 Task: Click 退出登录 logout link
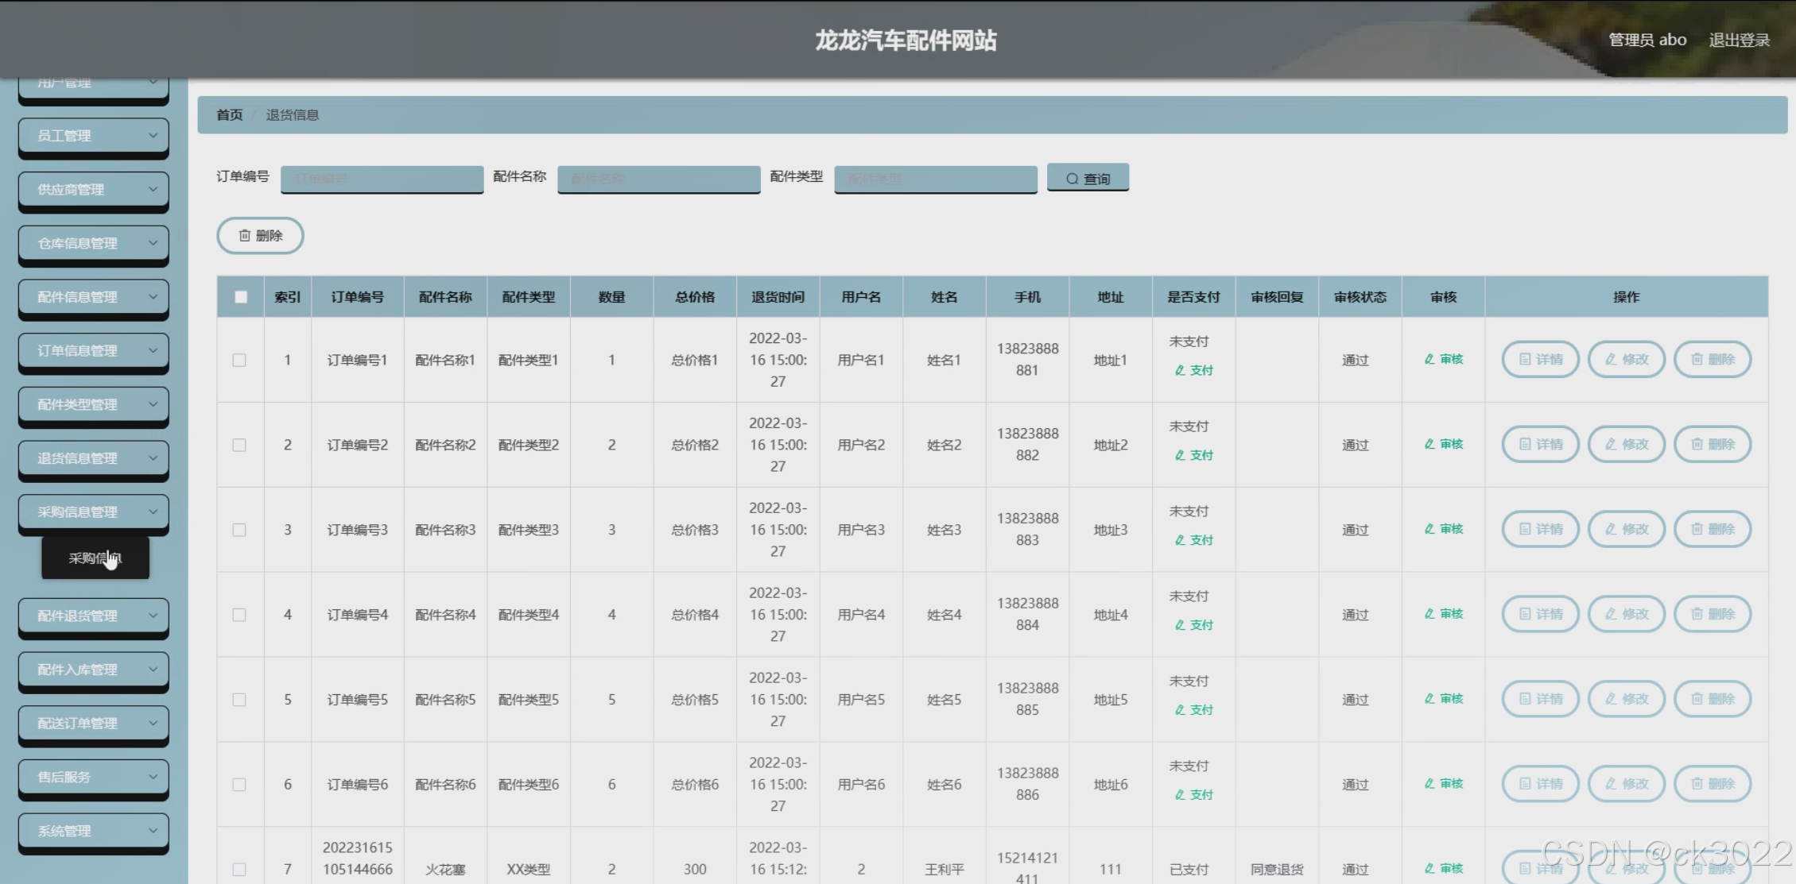click(x=1739, y=40)
